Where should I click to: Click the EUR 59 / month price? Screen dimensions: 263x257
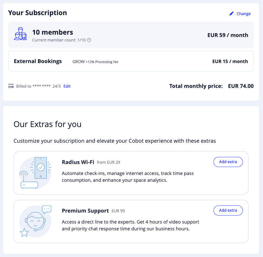click(x=228, y=35)
